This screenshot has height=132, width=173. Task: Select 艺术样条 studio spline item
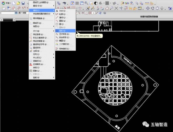click(65, 34)
